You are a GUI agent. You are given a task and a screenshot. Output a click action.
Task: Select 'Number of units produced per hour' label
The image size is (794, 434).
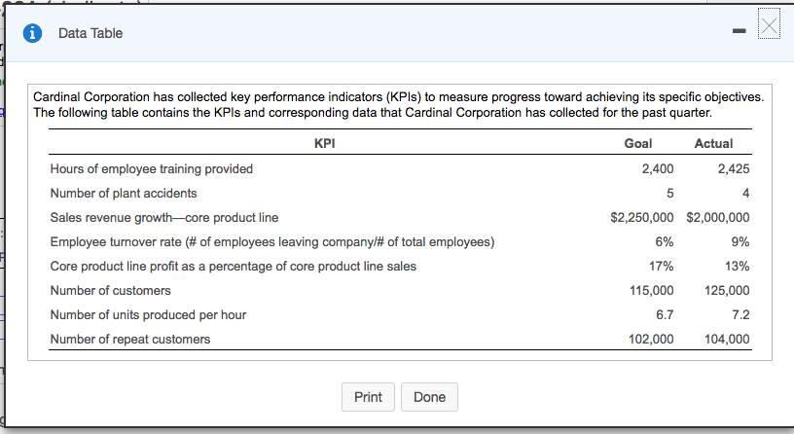[148, 314]
